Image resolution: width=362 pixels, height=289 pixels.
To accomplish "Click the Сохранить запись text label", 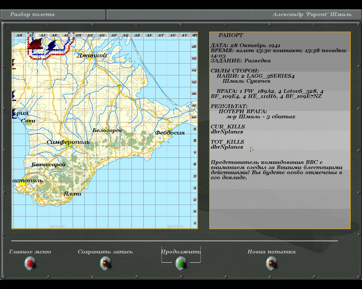I will 105,252.
